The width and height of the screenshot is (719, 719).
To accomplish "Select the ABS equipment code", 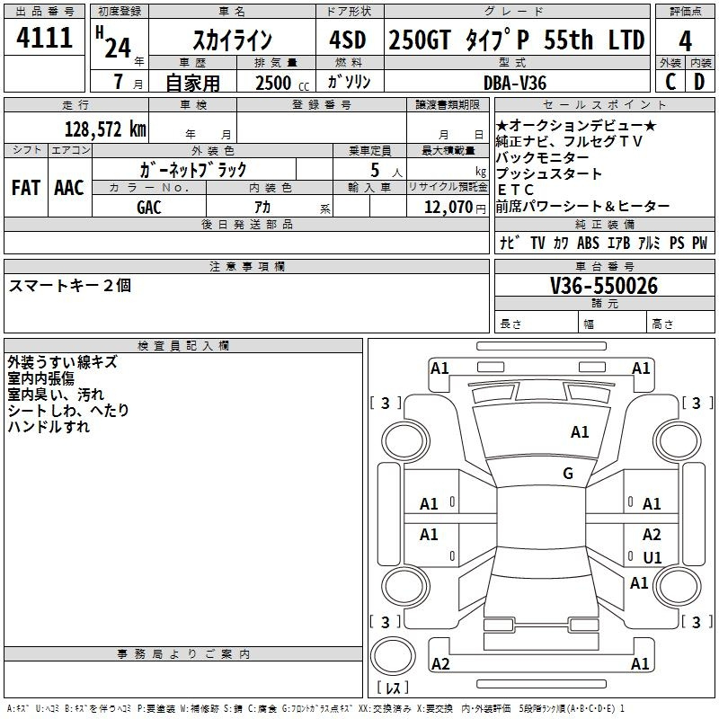I will [x=588, y=243].
